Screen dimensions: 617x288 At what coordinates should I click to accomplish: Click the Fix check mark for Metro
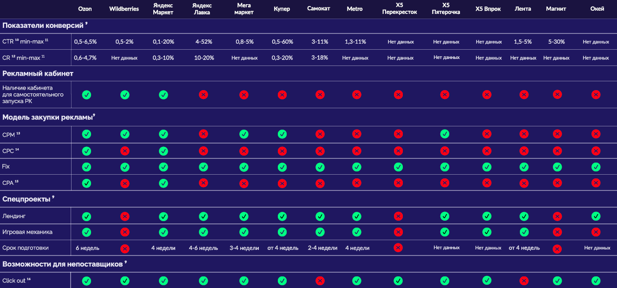[356, 167]
